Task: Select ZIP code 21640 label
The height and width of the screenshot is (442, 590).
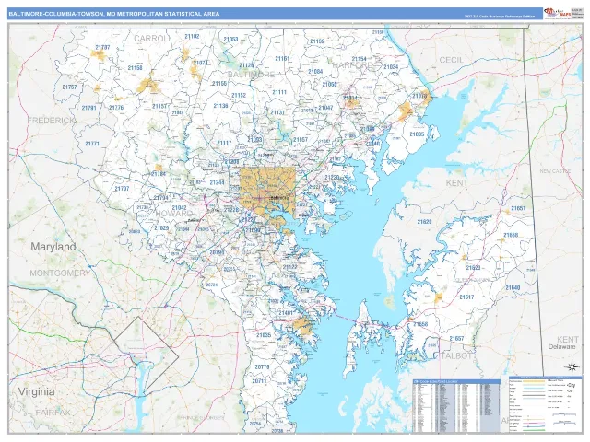Action: pos(513,288)
